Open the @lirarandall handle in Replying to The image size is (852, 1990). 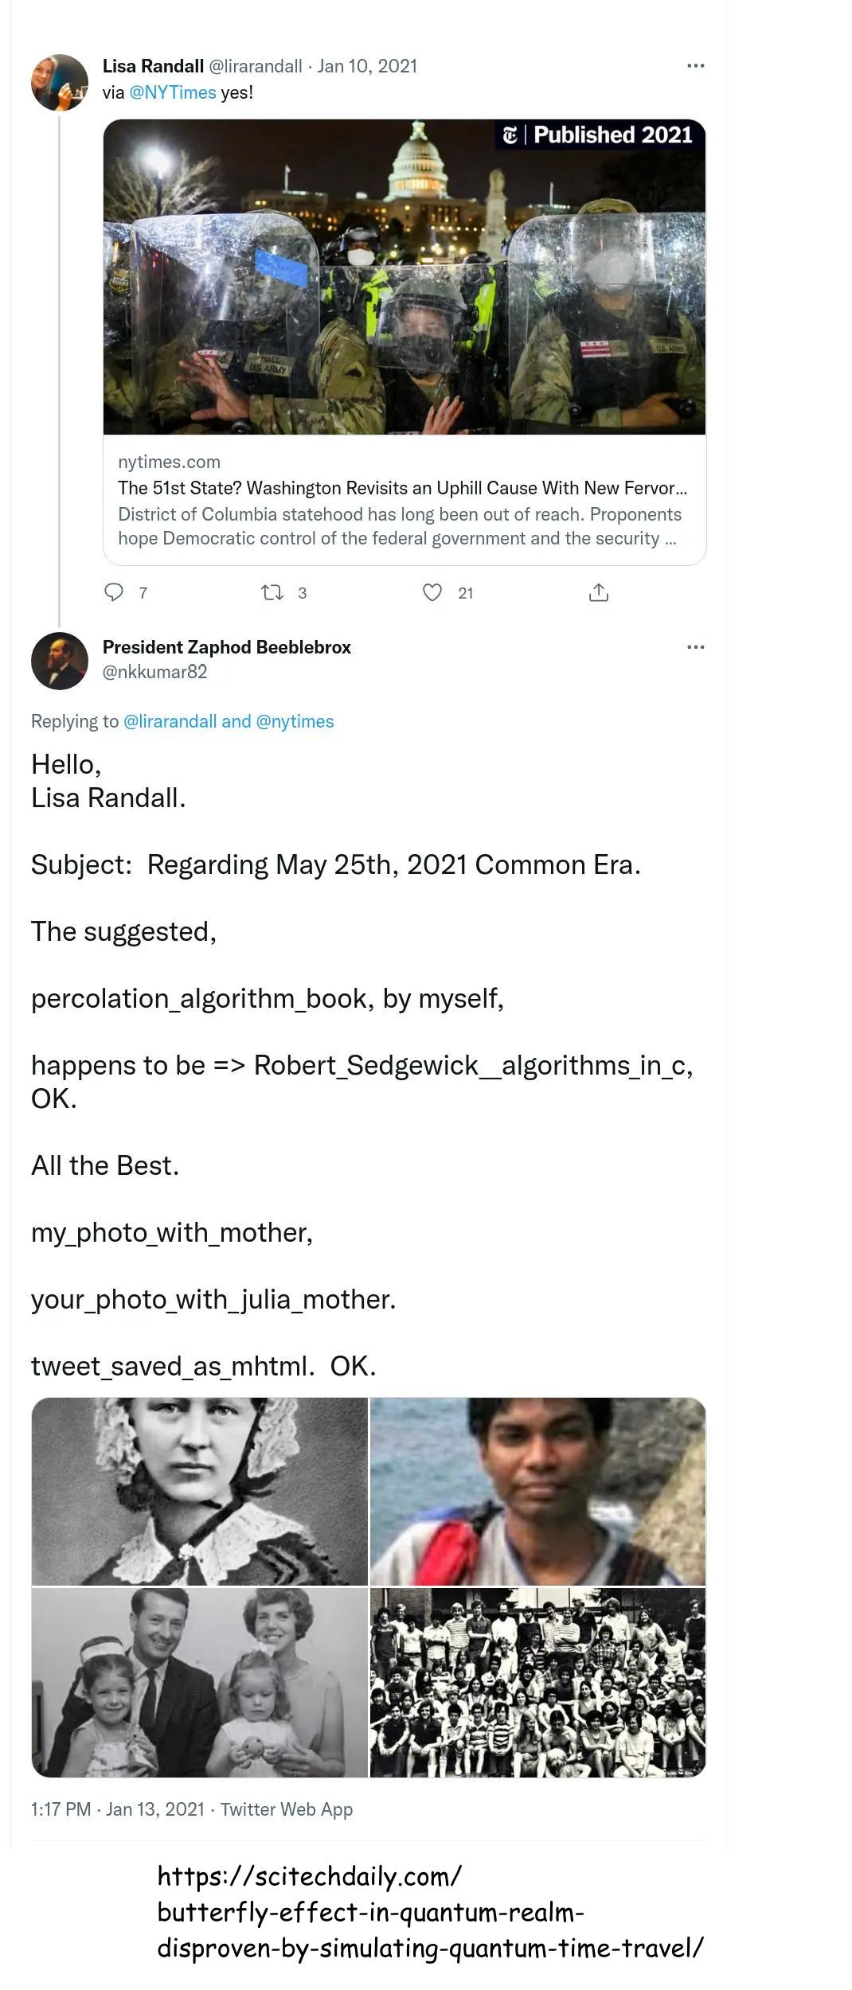coord(170,721)
